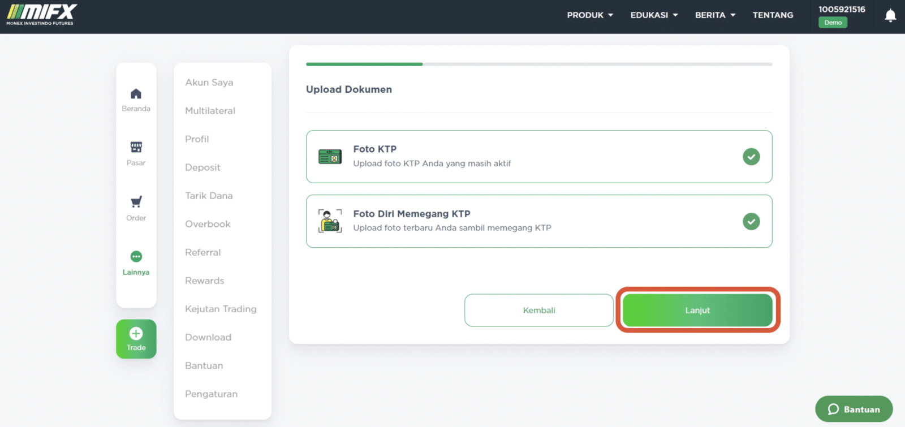The height and width of the screenshot is (427, 905).
Task: Click account number 1005921516
Action: tap(842, 9)
